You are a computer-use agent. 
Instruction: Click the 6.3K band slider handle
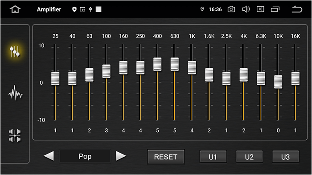point(261,79)
